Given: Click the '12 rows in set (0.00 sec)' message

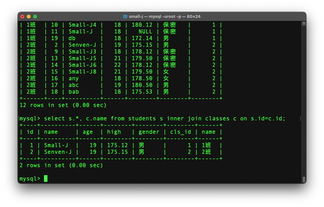Looking at the screenshot, I should pos(63,105).
